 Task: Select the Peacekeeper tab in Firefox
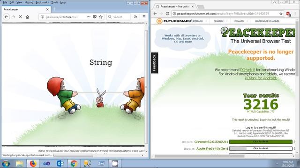click(26, 9)
